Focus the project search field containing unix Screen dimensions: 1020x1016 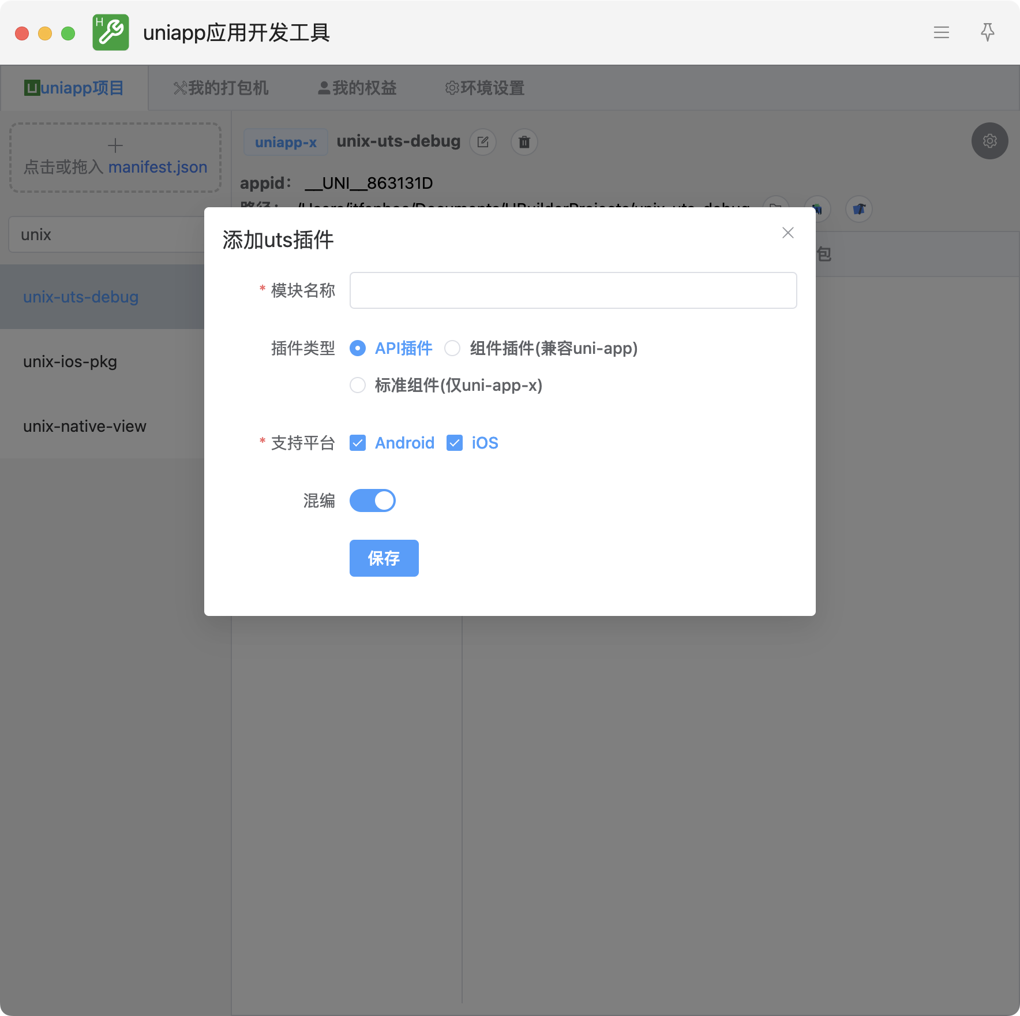pos(107,234)
